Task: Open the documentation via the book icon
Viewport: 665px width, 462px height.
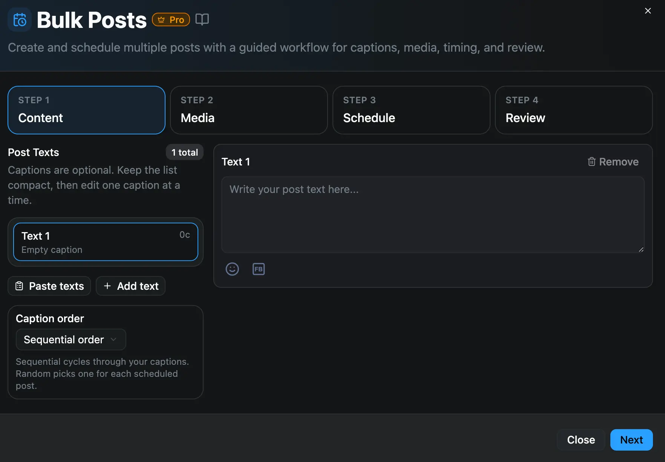Action: point(202,19)
